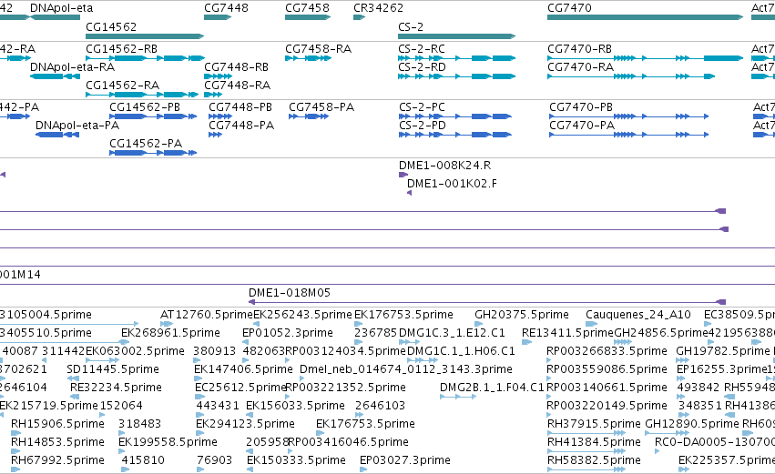This screenshot has height=474, width=775.
Task: Select EST EK294123.5prime
Action: 245,424
